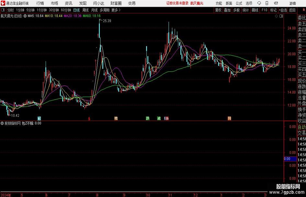Select the 日线 daily period tab
This screenshot has width=306, height=197.
click(76, 10)
